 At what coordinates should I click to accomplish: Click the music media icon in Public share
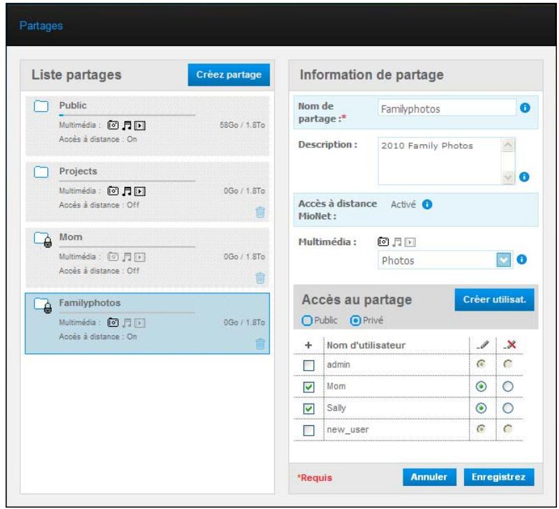click(x=126, y=125)
